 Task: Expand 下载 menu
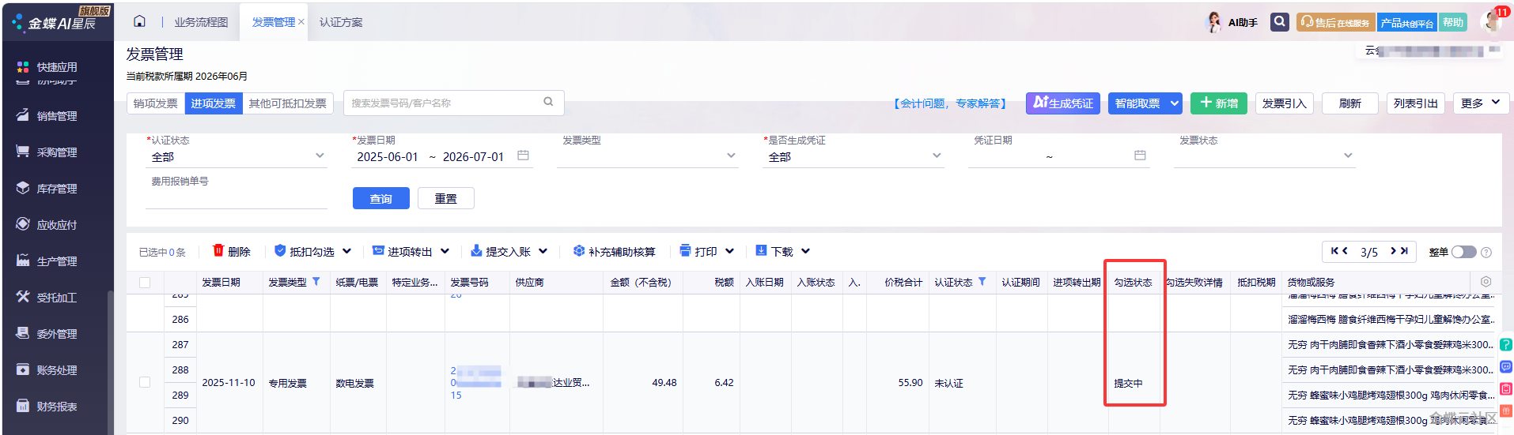coord(805,251)
